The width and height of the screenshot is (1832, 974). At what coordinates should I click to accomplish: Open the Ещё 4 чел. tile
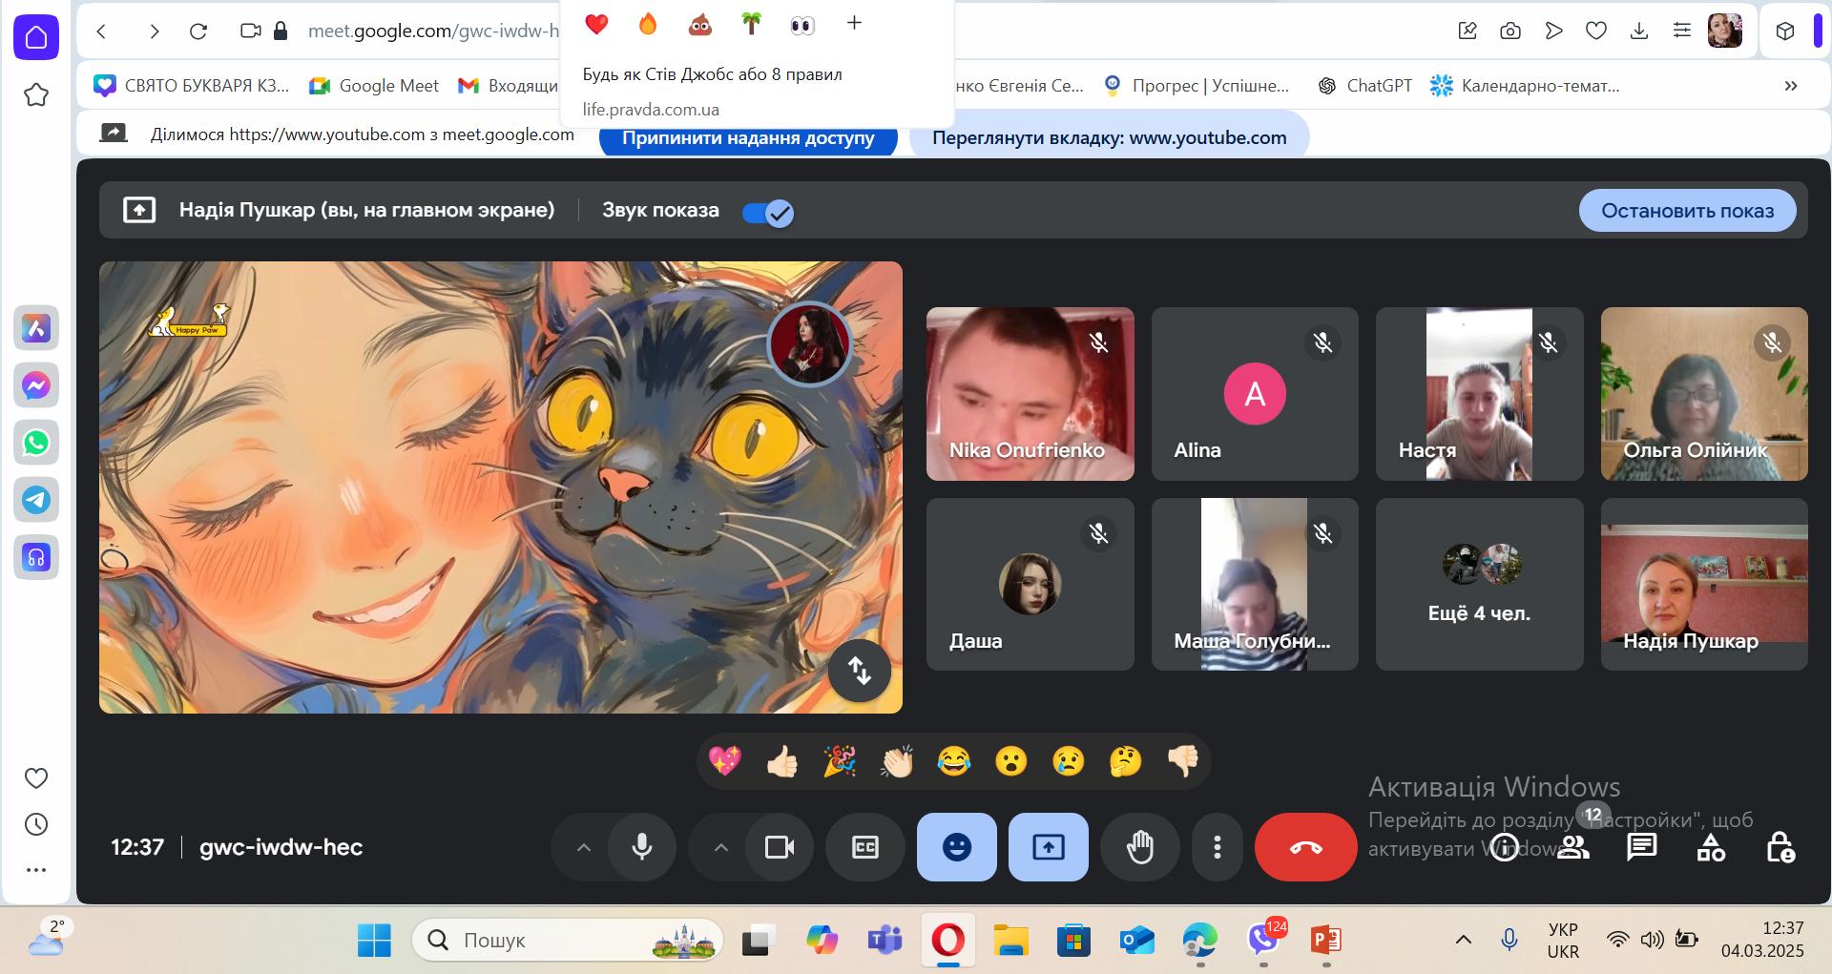tap(1480, 585)
